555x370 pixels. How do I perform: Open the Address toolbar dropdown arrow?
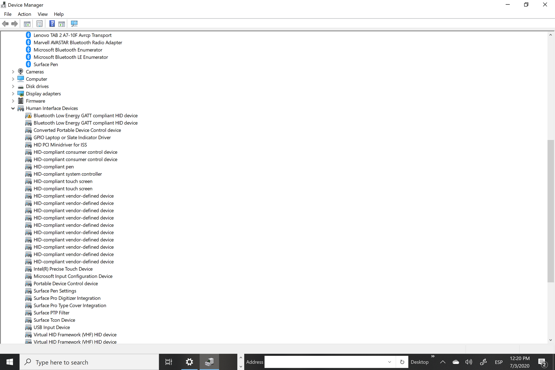pos(390,362)
